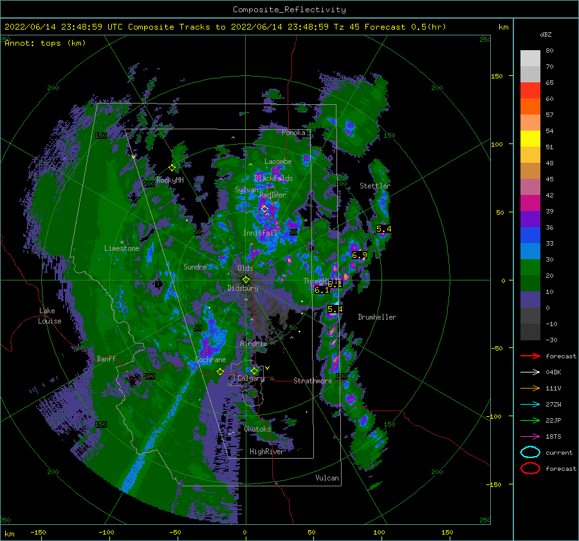Pick the light gray swatch beside 80 dBZ

pos(530,59)
